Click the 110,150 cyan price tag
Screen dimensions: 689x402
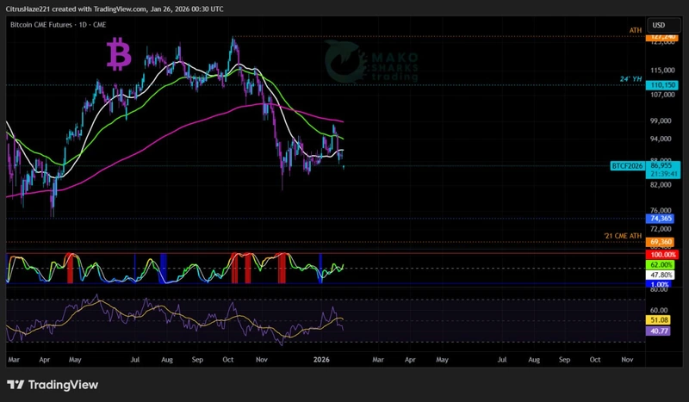[661, 86]
